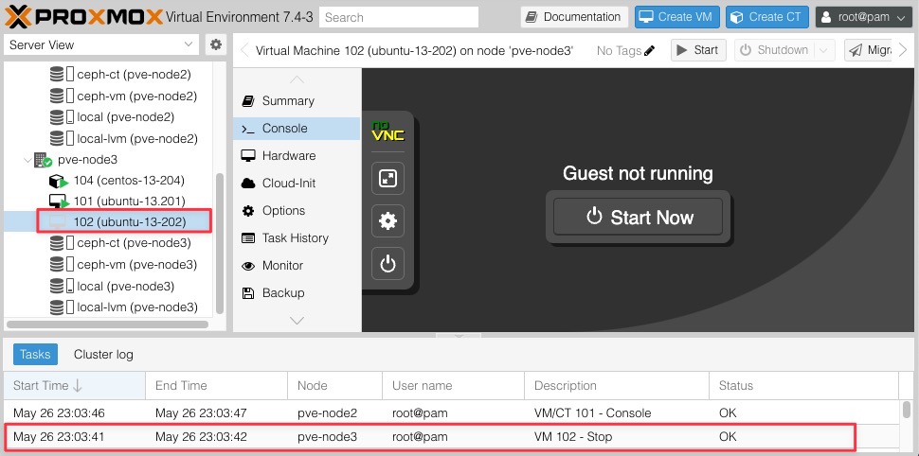
Task: Click the task list vertical scrollbar
Action: point(907,408)
